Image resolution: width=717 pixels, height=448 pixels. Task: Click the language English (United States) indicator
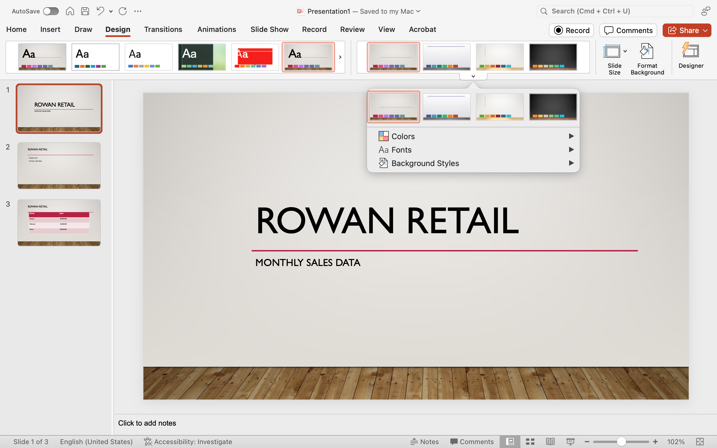pos(96,442)
